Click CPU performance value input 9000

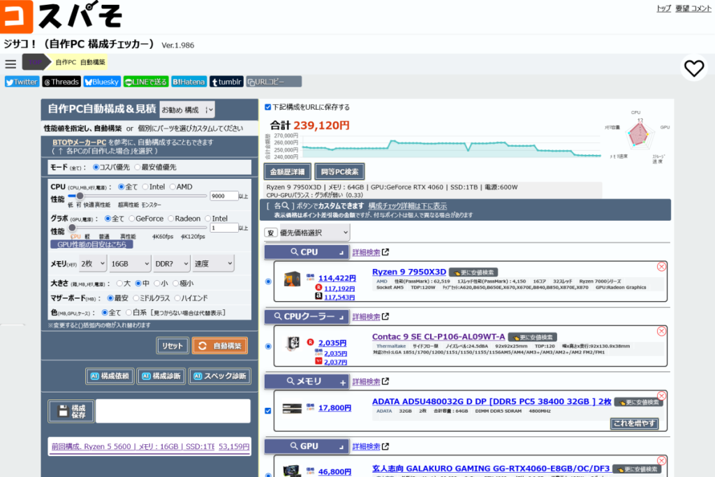click(223, 196)
